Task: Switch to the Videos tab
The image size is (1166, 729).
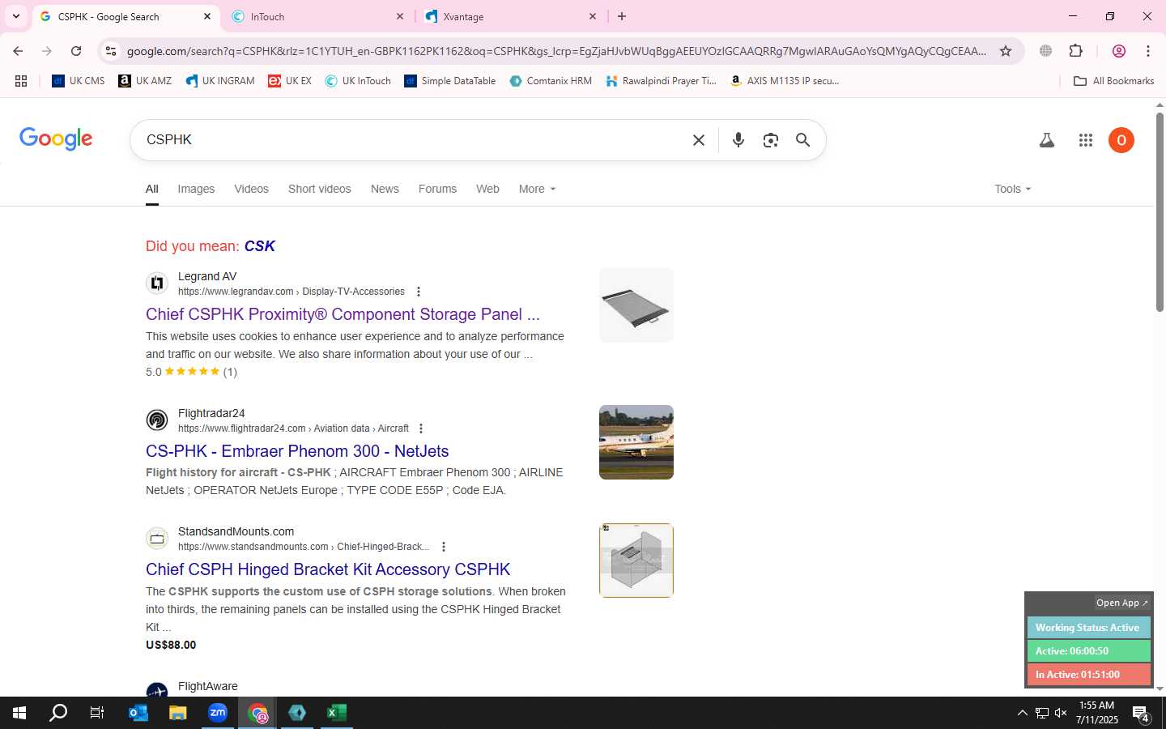Action: pyautogui.click(x=251, y=189)
